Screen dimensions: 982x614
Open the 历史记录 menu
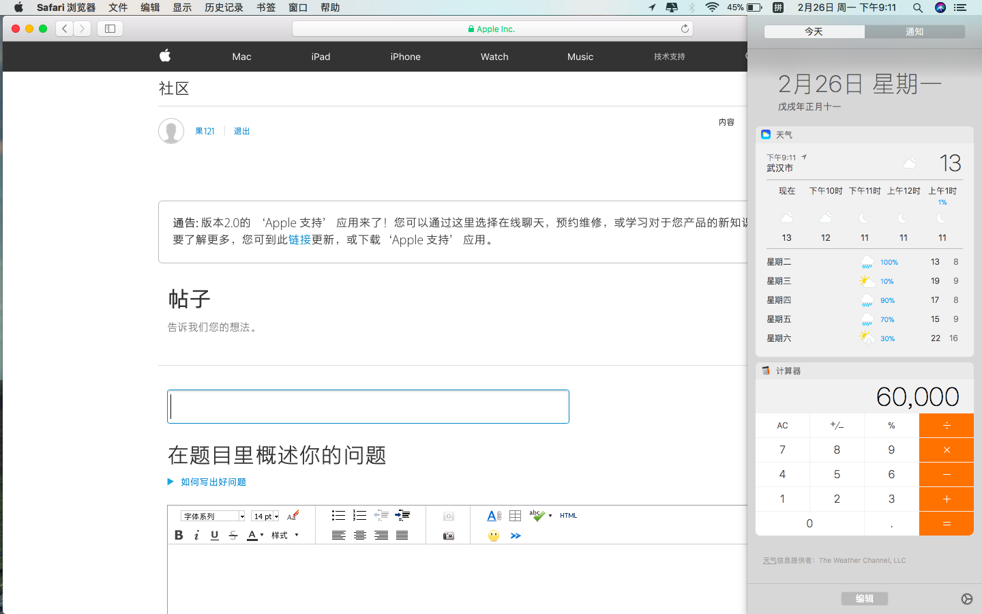click(x=224, y=8)
